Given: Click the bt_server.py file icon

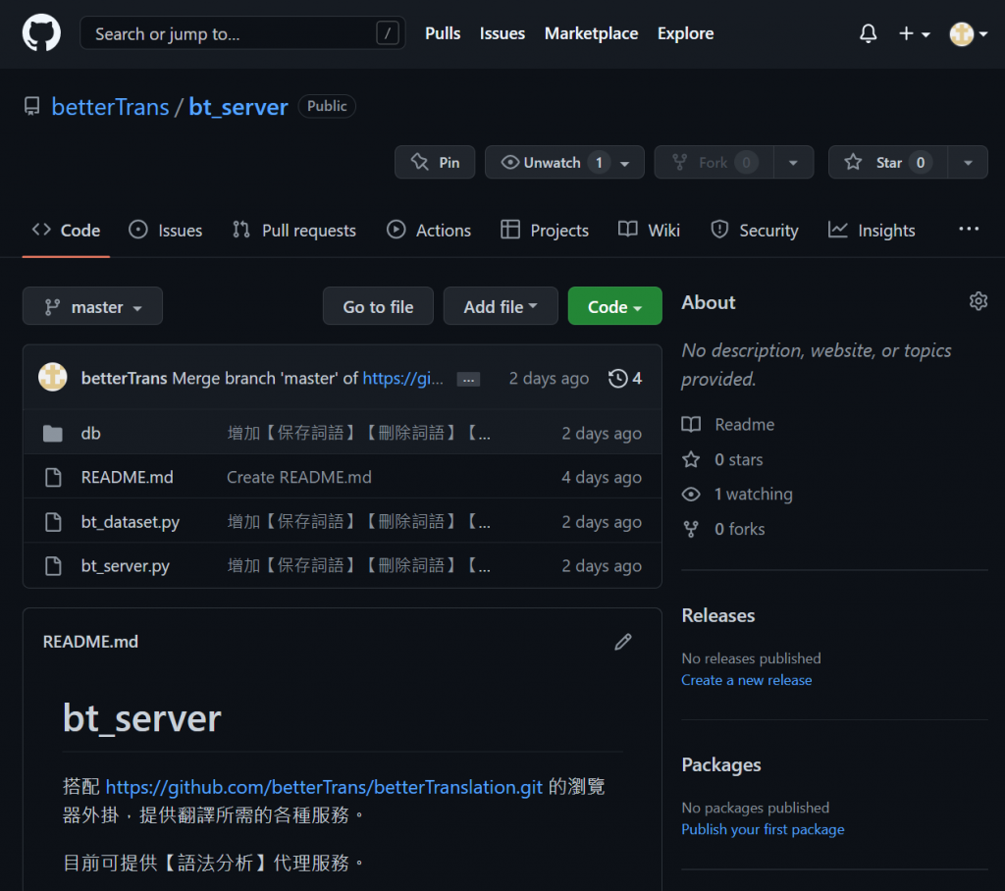Looking at the screenshot, I should tap(53, 566).
